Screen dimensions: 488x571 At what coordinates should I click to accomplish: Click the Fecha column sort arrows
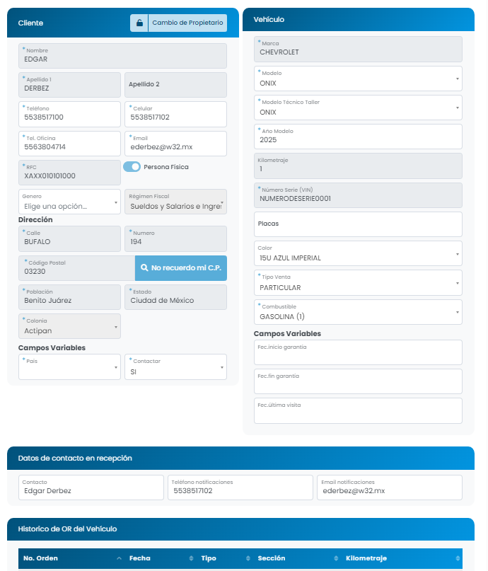click(x=190, y=559)
